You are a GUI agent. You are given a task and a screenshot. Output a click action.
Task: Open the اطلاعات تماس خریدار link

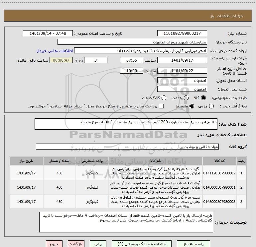coord(55,51)
